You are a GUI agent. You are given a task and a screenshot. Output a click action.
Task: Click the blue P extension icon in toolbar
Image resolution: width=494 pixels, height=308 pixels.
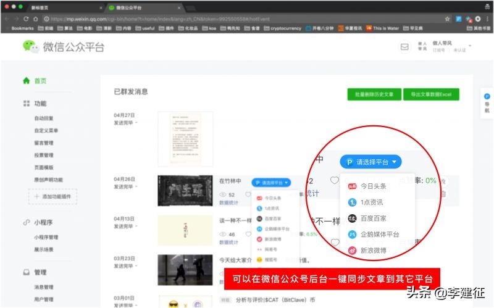(x=458, y=19)
